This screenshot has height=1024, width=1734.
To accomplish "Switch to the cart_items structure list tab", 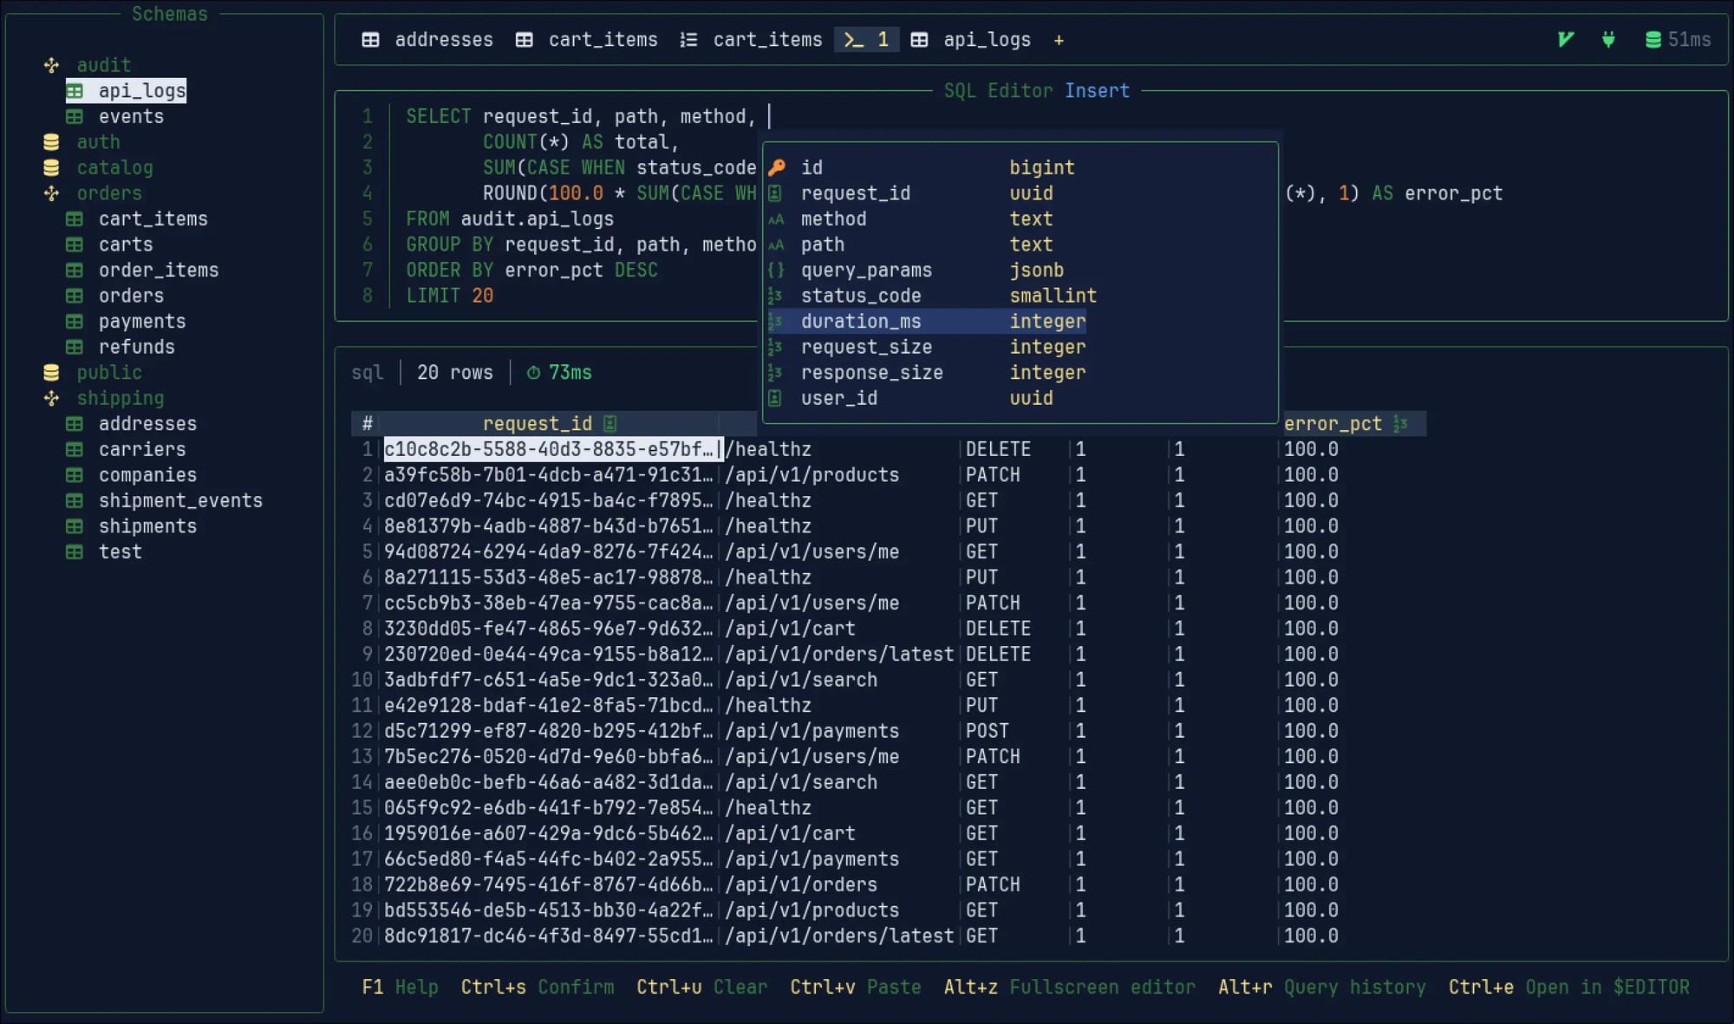I will point(751,40).
